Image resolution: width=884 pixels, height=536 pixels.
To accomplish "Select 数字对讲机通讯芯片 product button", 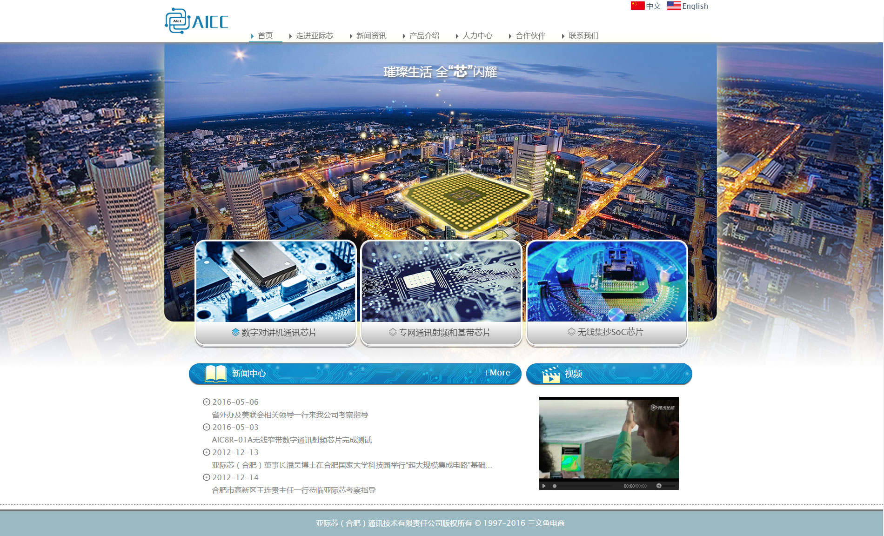I will click(x=275, y=332).
